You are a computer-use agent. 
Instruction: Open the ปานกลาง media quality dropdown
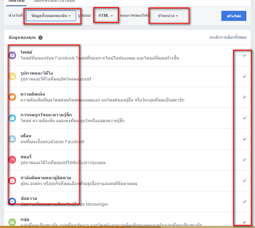168,16
